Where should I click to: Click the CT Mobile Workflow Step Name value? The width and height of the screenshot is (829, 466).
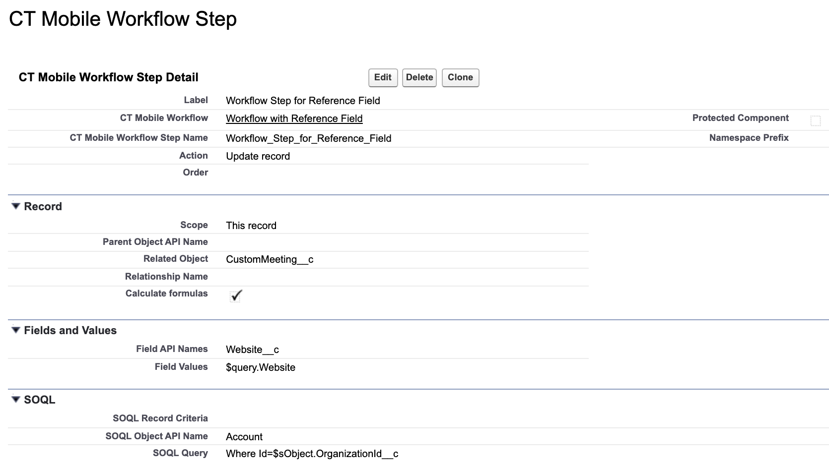coord(308,138)
